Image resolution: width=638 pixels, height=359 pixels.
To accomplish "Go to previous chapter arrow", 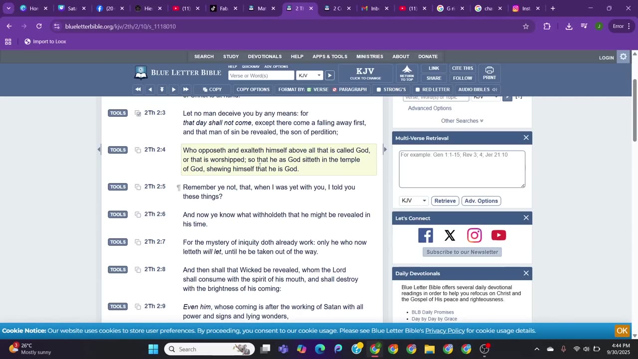I will (150, 90).
